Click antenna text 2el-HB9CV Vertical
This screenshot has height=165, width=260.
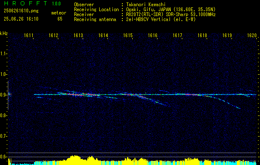tap(148, 19)
